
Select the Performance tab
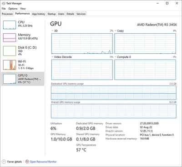[22, 14]
